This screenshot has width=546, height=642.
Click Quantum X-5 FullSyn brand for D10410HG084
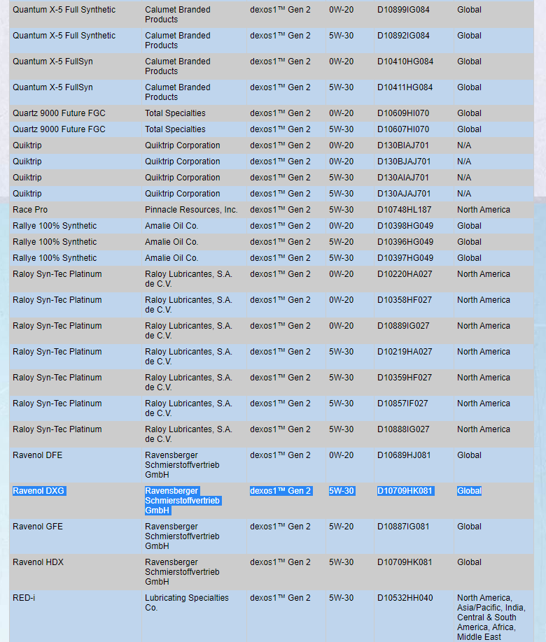tap(53, 62)
